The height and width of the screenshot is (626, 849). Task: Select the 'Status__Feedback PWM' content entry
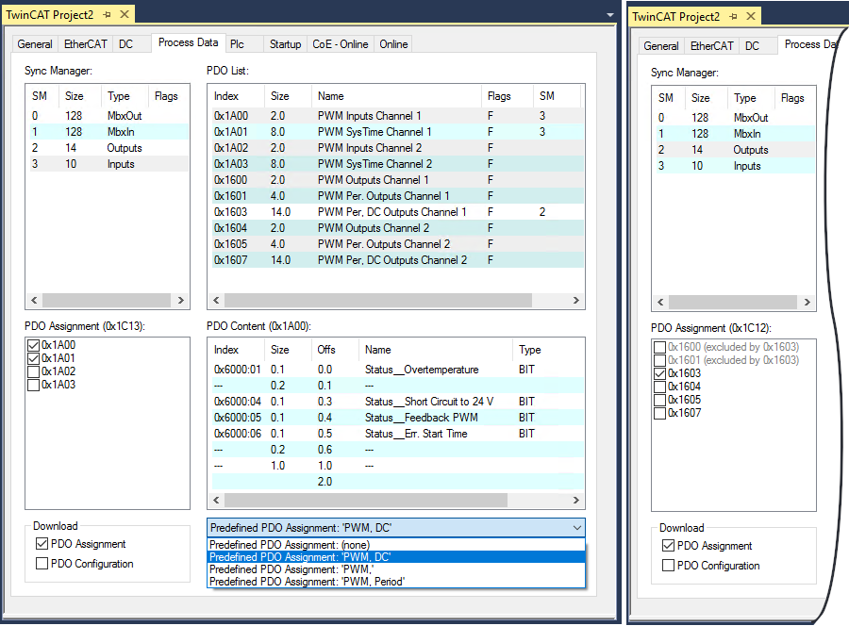click(x=396, y=418)
